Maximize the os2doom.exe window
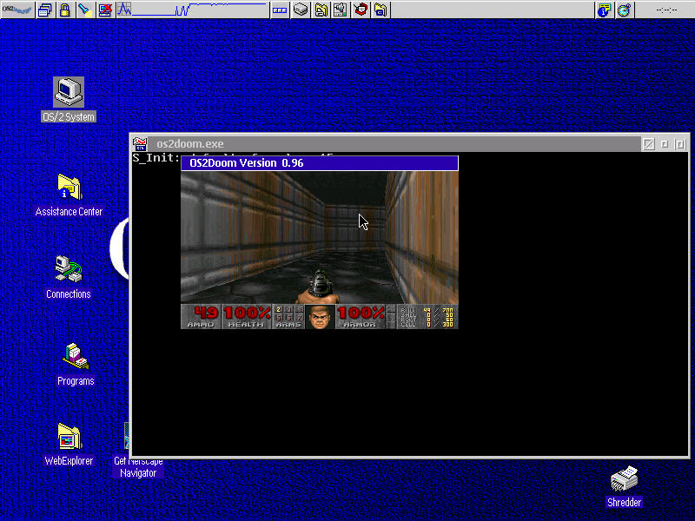Viewport: 695px width, 521px height. pyautogui.click(x=680, y=144)
